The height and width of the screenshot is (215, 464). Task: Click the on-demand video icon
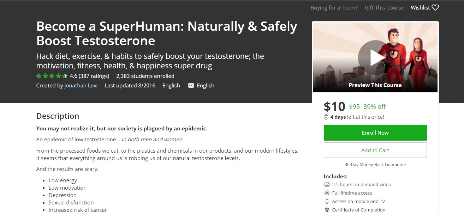(x=327, y=184)
